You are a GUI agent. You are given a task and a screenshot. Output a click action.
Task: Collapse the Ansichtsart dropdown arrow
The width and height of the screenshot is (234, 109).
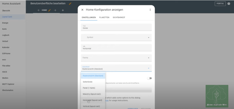pos(149,68)
